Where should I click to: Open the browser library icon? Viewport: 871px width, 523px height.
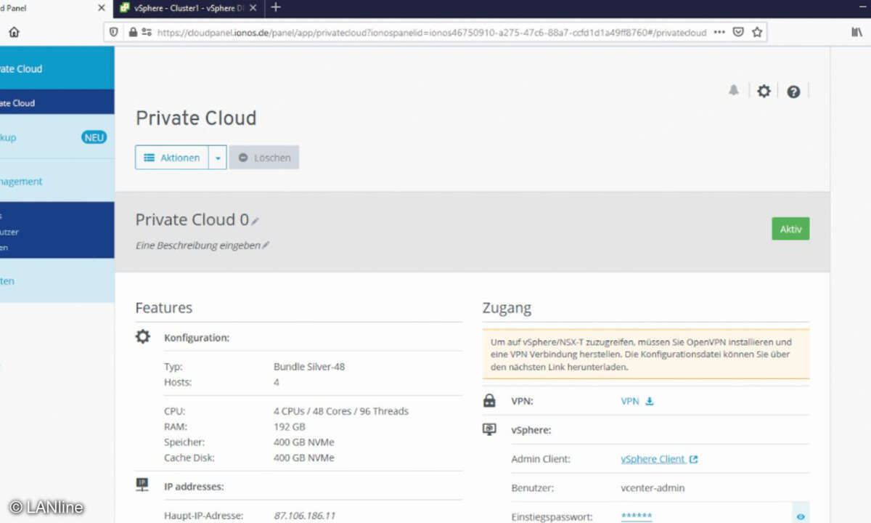click(856, 32)
